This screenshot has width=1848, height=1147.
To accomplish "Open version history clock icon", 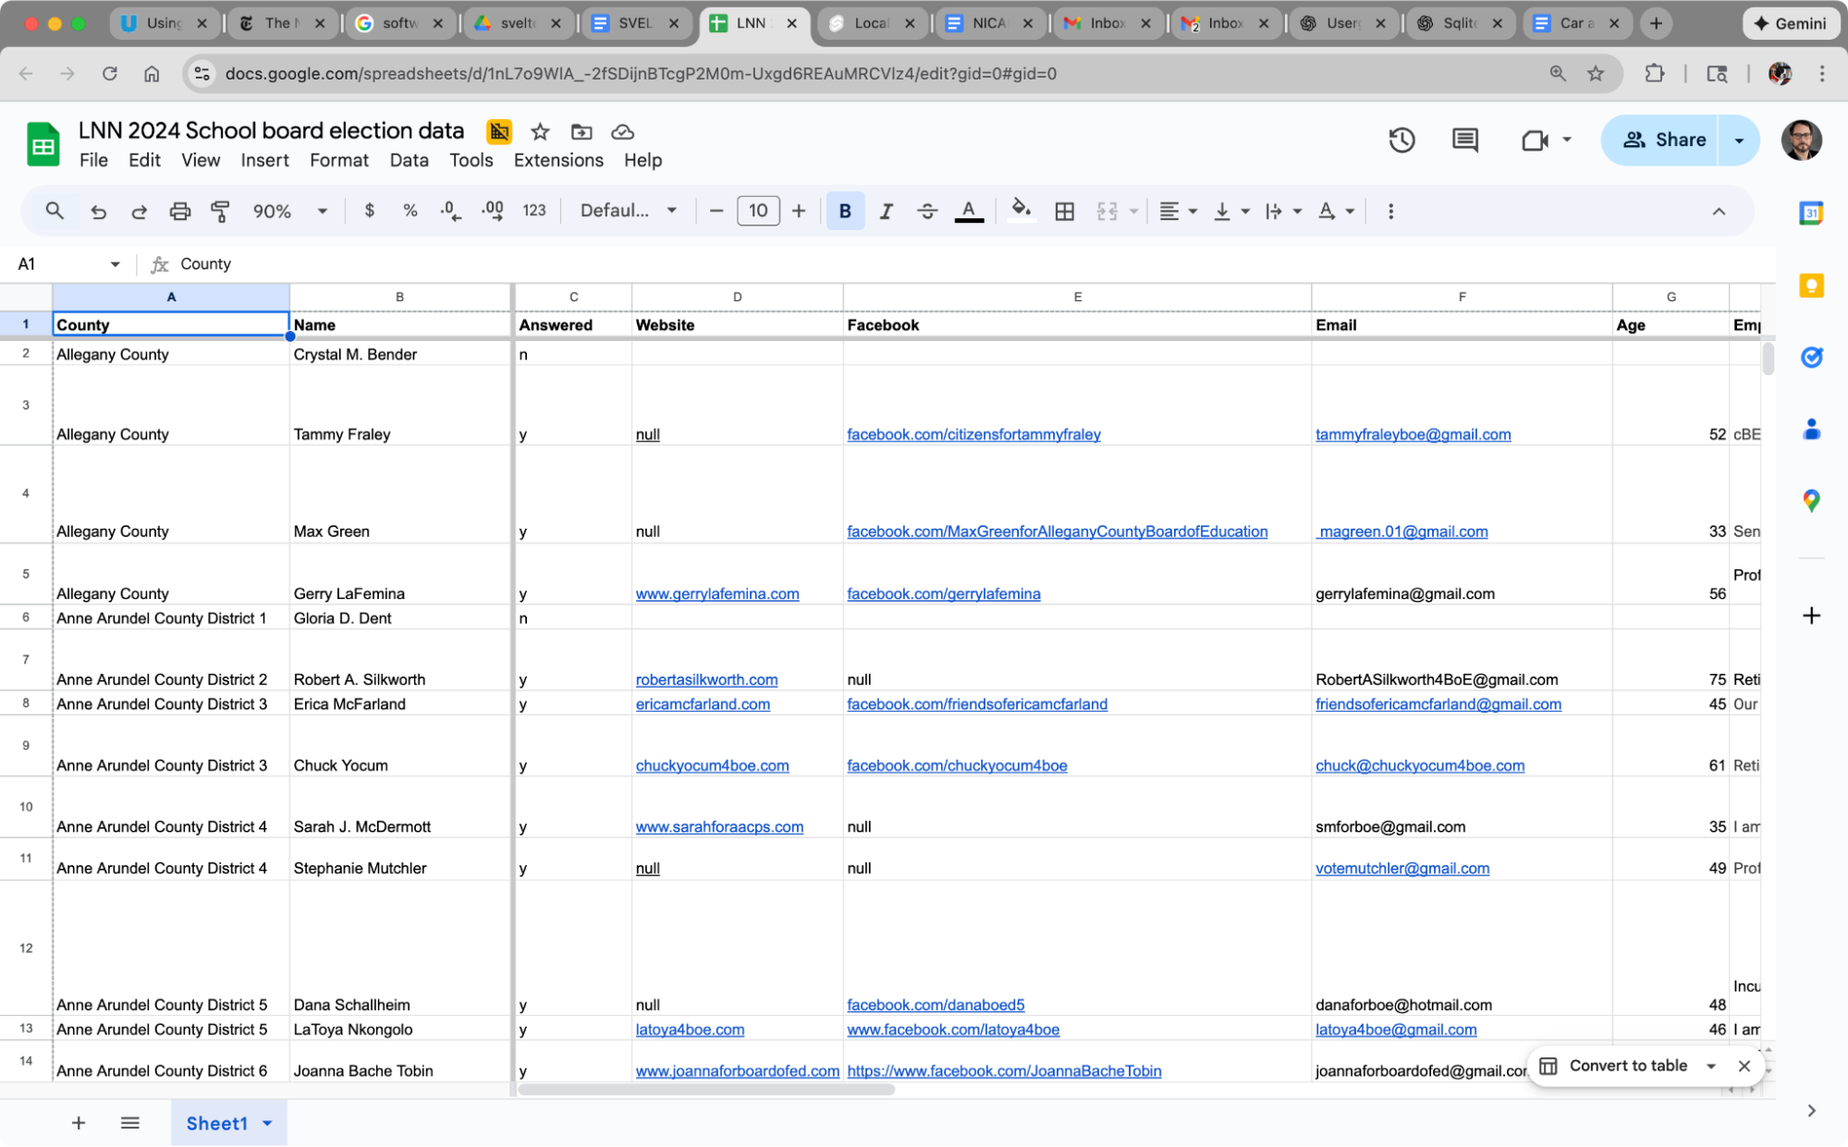I will pos(1401,140).
